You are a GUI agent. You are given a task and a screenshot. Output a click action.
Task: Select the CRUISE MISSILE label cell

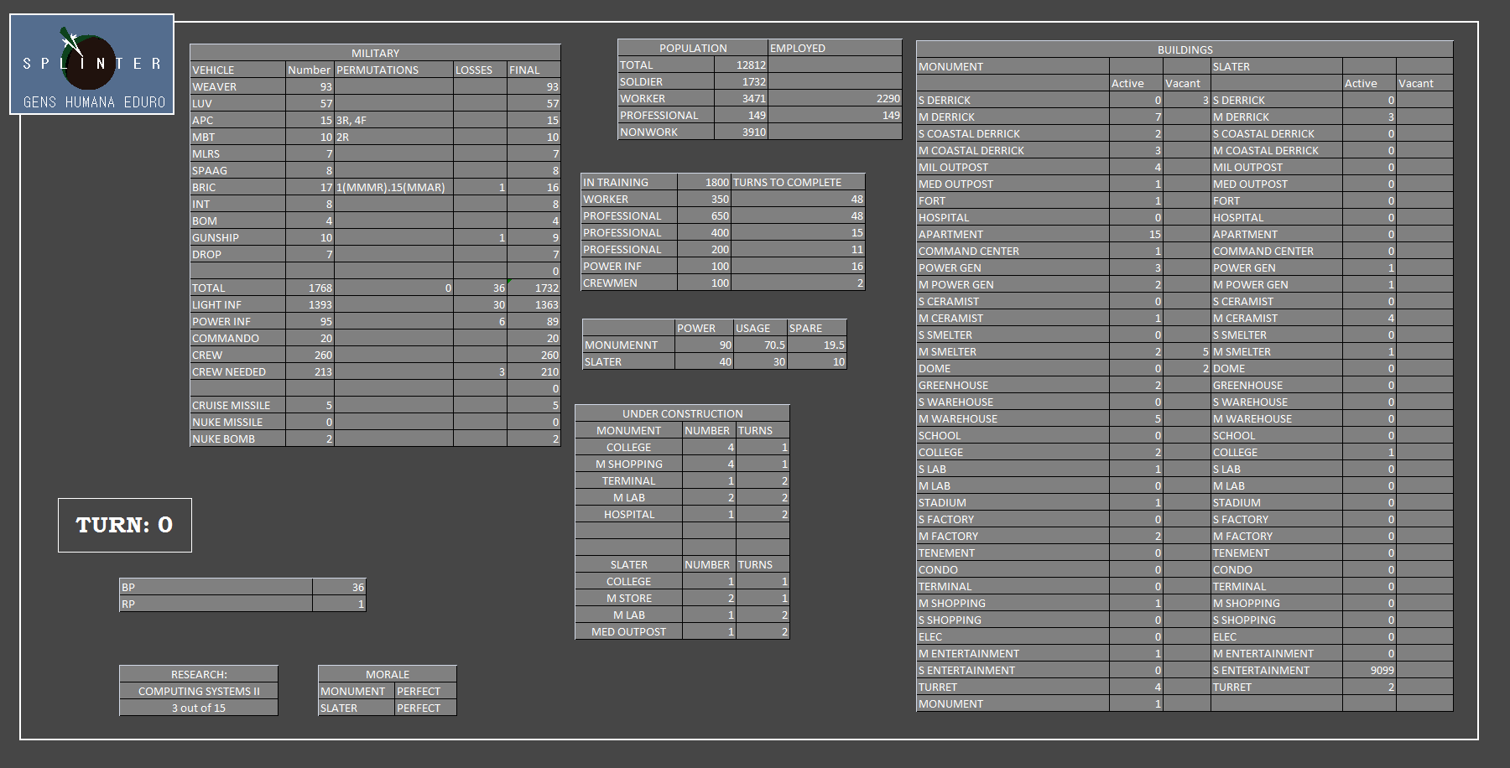(237, 405)
